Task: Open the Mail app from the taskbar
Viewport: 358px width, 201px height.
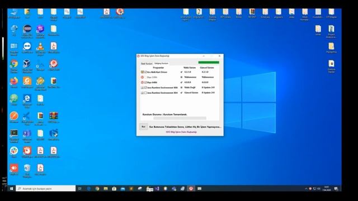Action: [x=123, y=189]
